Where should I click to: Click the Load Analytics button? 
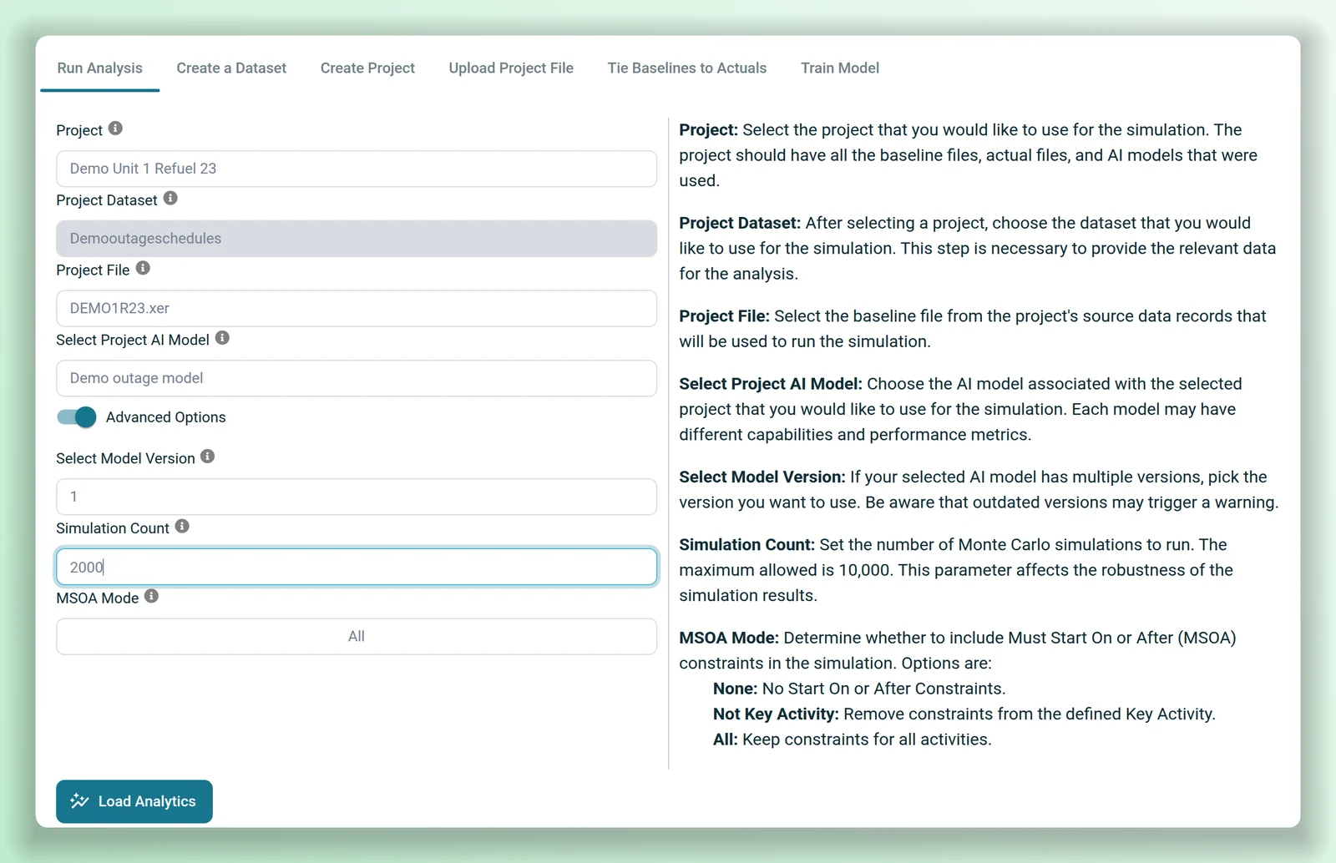(134, 801)
